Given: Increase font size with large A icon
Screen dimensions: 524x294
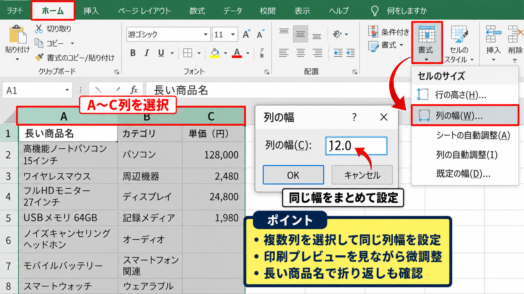Looking at the screenshot, I should tap(246, 34).
